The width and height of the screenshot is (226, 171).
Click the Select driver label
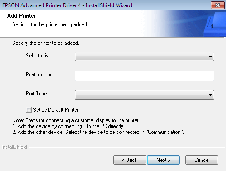[x=40, y=56]
